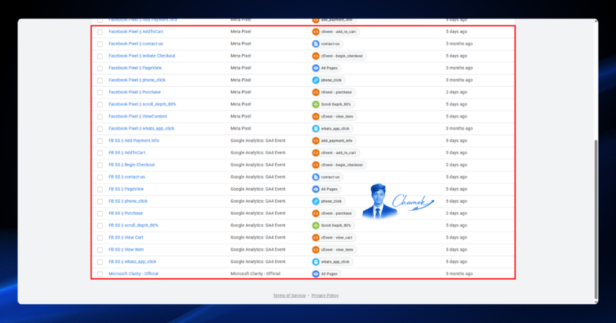Click the Terms of Service link
The height and width of the screenshot is (323, 616).
pyautogui.click(x=289, y=295)
